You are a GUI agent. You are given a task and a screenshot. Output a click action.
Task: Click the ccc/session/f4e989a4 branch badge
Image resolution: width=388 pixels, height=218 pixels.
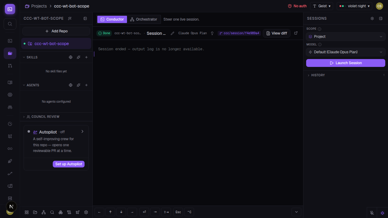239,33
